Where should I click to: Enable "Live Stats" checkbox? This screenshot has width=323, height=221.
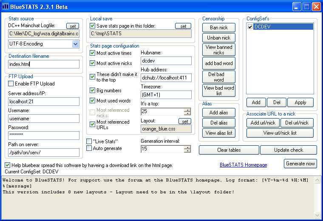[x=89, y=141]
